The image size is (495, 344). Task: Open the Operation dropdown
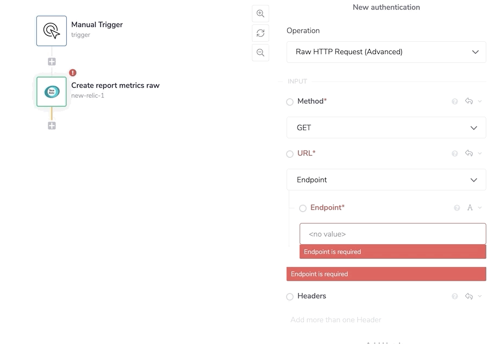click(386, 52)
